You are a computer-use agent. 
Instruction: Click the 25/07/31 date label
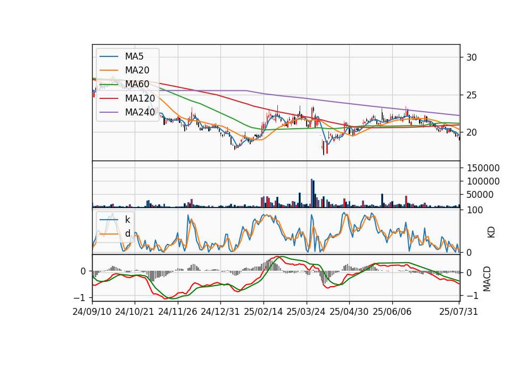pos(458,312)
